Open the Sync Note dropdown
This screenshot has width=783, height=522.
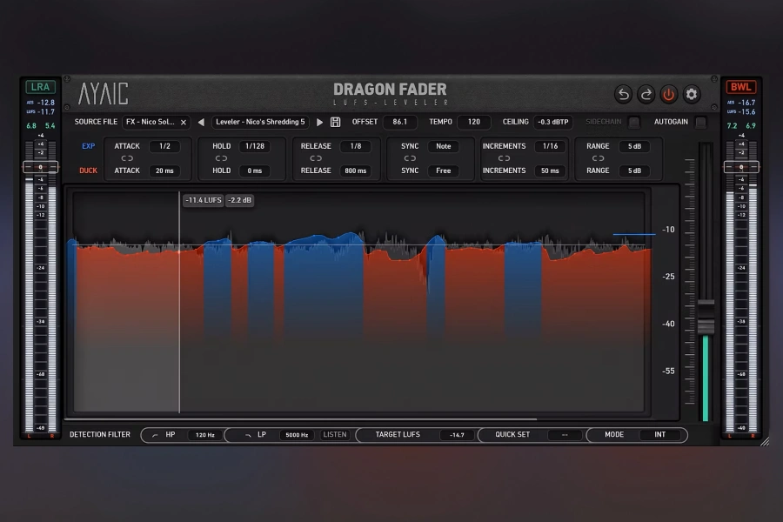point(444,146)
